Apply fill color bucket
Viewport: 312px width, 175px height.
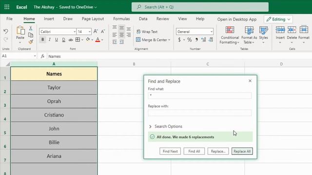(88, 39)
